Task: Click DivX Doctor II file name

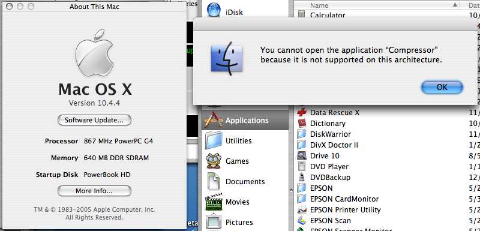Action: [x=334, y=145]
